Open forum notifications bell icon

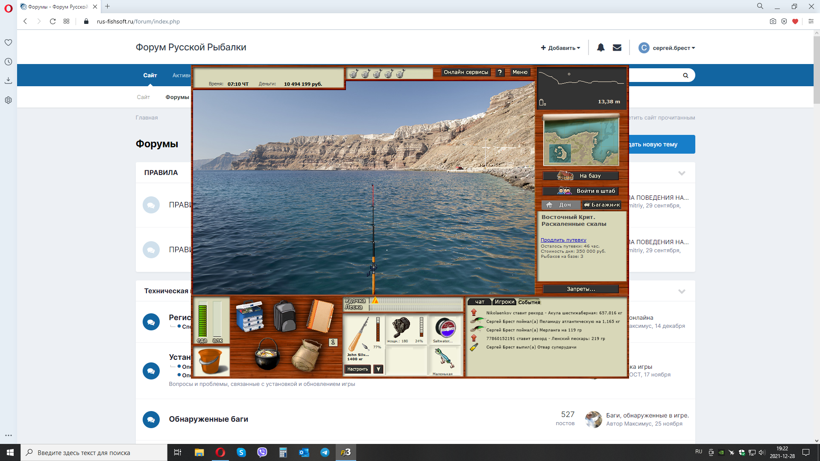pos(600,47)
